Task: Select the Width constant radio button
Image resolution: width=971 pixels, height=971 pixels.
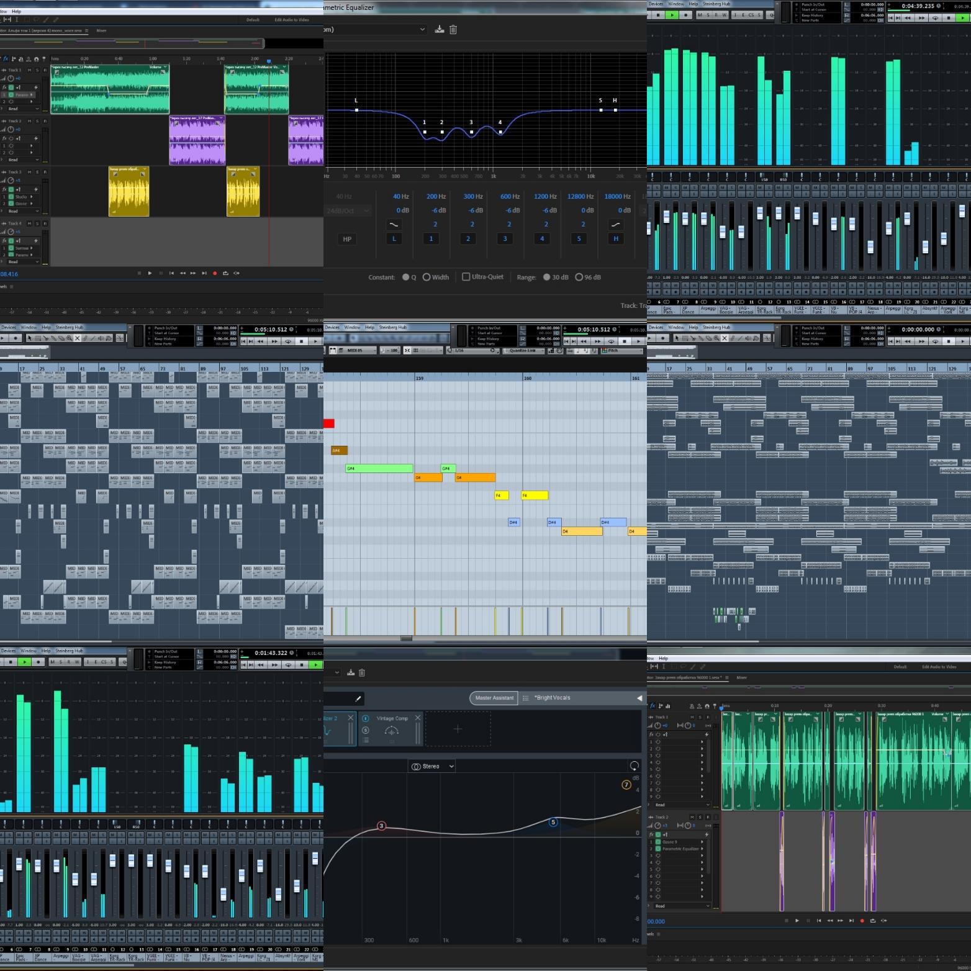Action: click(x=427, y=278)
